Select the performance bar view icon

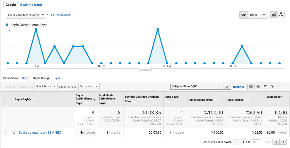tap(265, 87)
